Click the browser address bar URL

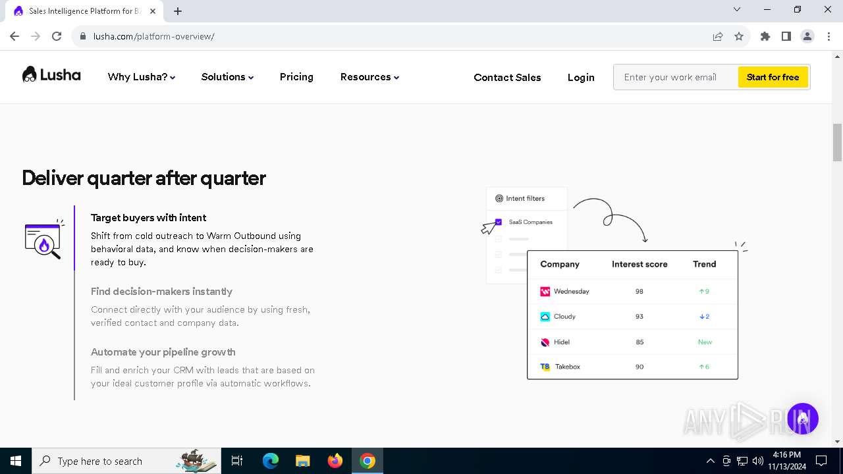[153, 36]
